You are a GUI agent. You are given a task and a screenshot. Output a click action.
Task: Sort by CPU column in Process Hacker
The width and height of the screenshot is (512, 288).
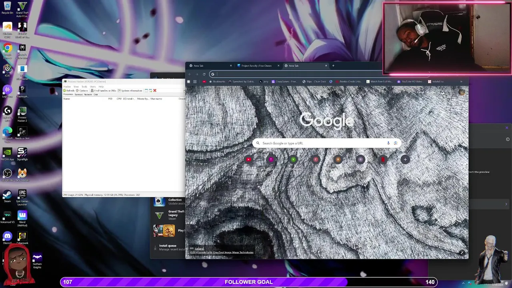[119, 99]
